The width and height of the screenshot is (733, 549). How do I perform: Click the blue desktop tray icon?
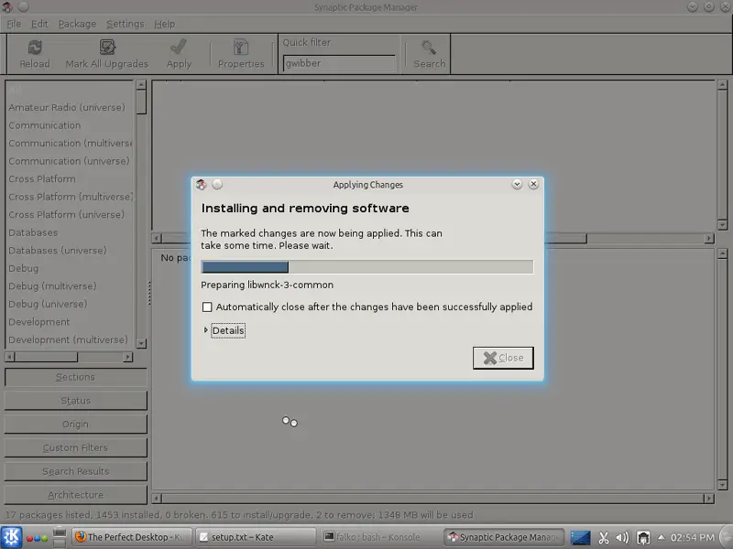pos(580,538)
